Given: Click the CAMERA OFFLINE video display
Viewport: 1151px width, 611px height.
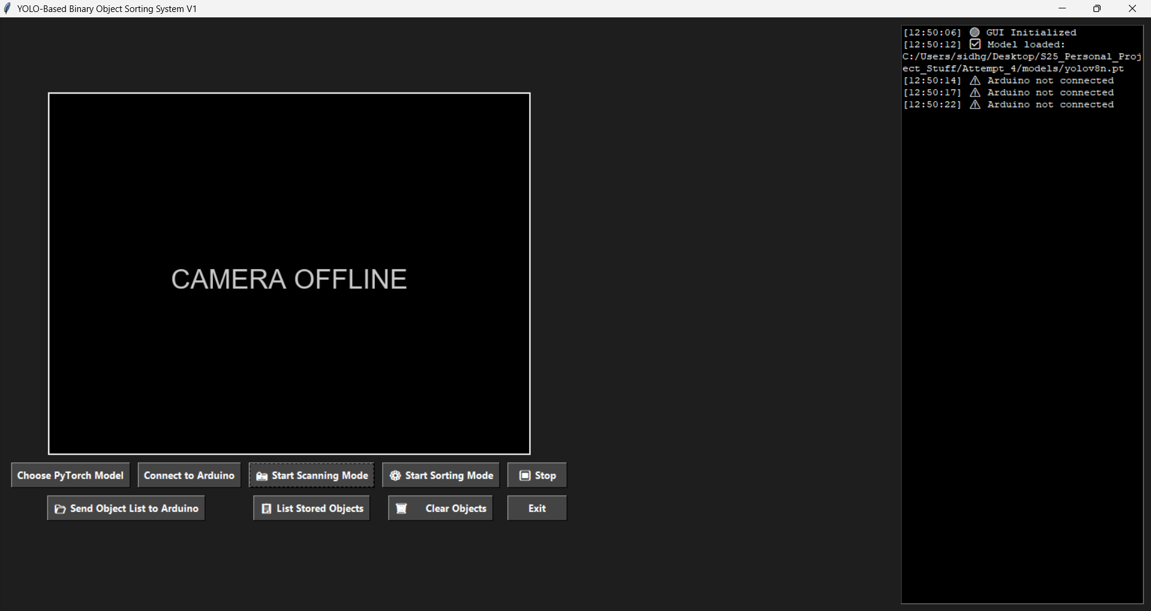Looking at the screenshot, I should point(289,273).
